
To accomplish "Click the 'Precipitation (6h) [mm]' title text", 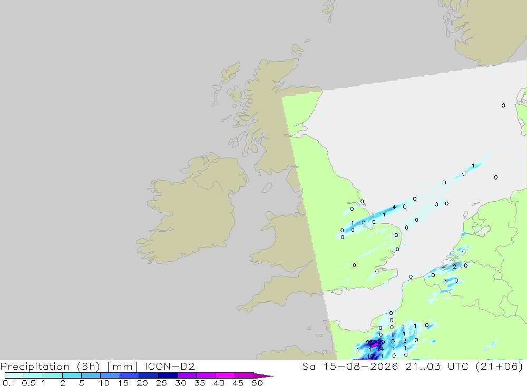I will click(x=69, y=367).
